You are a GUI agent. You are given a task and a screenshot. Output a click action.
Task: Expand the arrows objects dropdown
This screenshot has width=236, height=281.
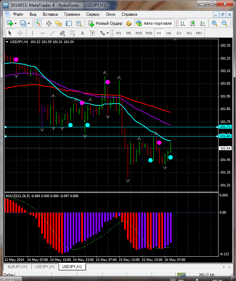(x=107, y=33)
